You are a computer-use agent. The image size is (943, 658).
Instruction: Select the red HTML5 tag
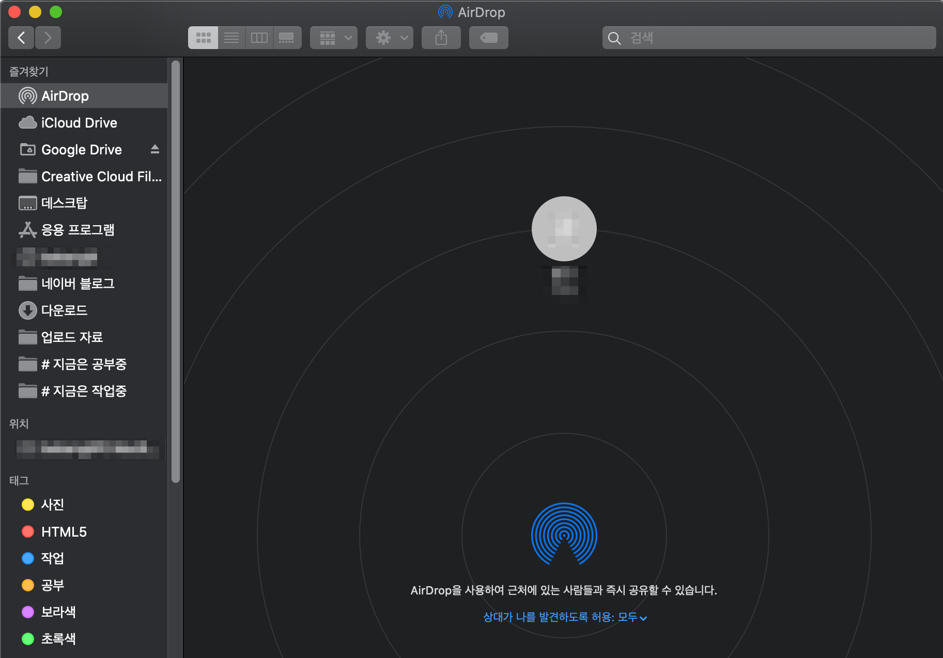84,531
